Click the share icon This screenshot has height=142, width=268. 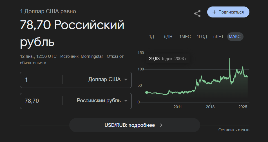[x=197, y=14]
